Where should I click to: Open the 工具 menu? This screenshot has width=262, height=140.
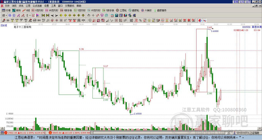[53, 6]
